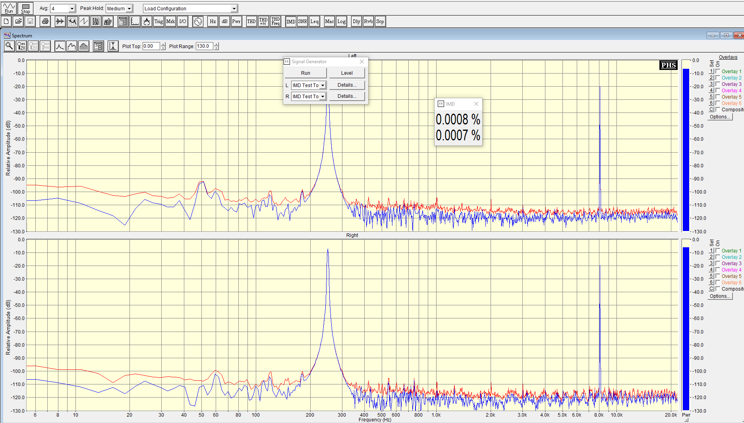744x423 pixels.
Task: Toggle the signal generator sine-wave icon
Action: click(x=198, y=21)
